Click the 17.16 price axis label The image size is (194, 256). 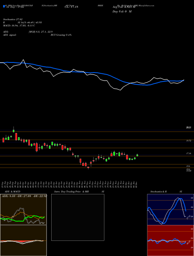point(189,154)
